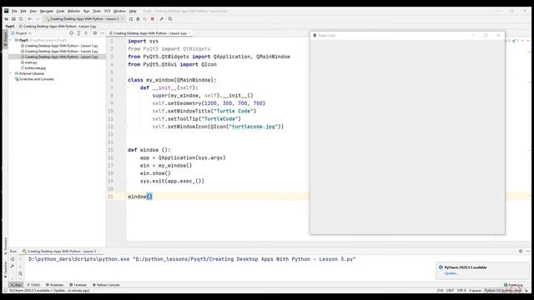Open the Project view dropdown
This screenshot has width=534, height=300.
pyautogui.click(x=21, y=33)
